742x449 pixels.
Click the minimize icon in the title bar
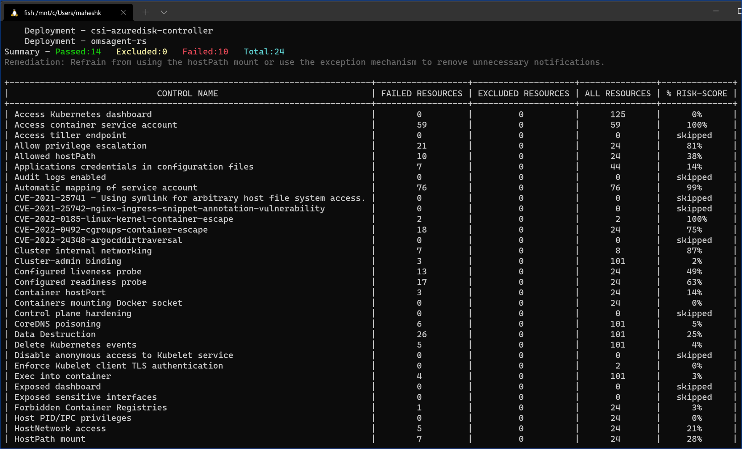pyautogui.click(x=716, y=11)
